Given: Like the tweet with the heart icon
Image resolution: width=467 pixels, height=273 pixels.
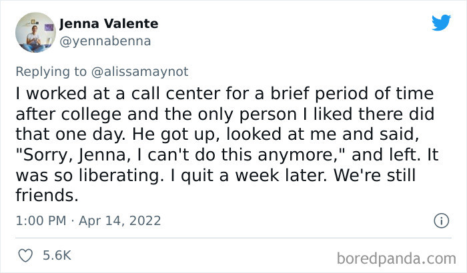Looking at the screenshot, I should point(27,255).
